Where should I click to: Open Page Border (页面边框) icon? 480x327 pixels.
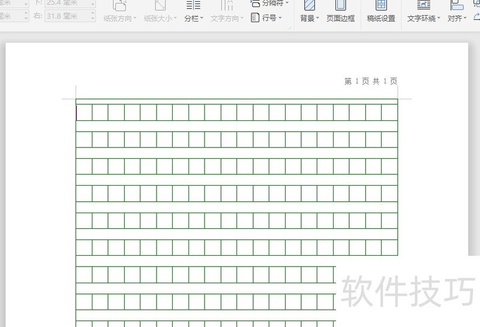click(x=340, y=5)
